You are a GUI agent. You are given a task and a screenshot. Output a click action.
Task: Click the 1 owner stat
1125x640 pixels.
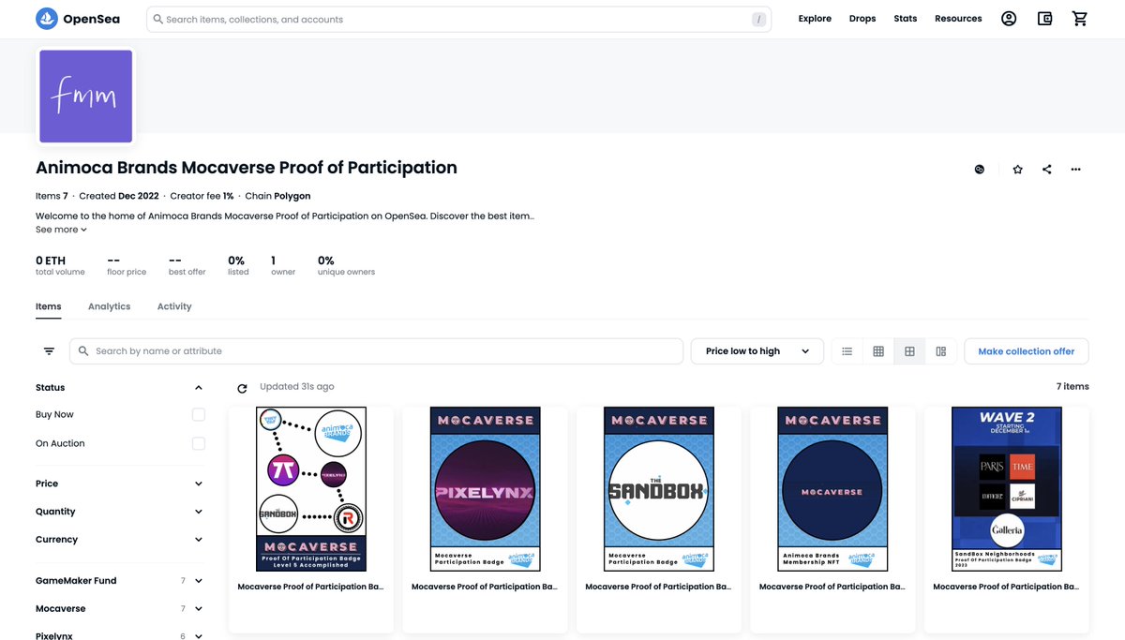[283, 265]
